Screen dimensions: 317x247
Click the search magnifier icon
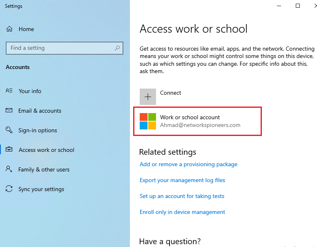tap(117, 48)
